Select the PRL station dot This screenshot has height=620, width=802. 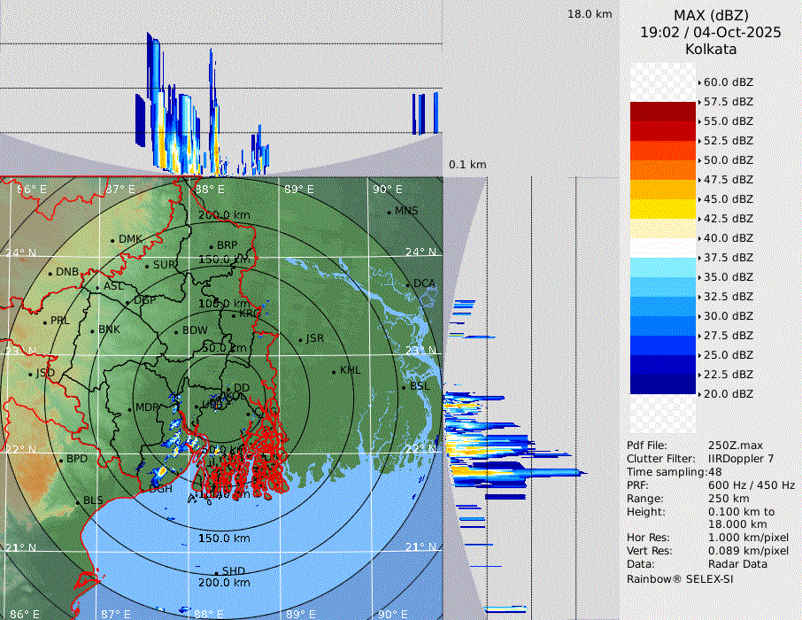coord(45,322)
